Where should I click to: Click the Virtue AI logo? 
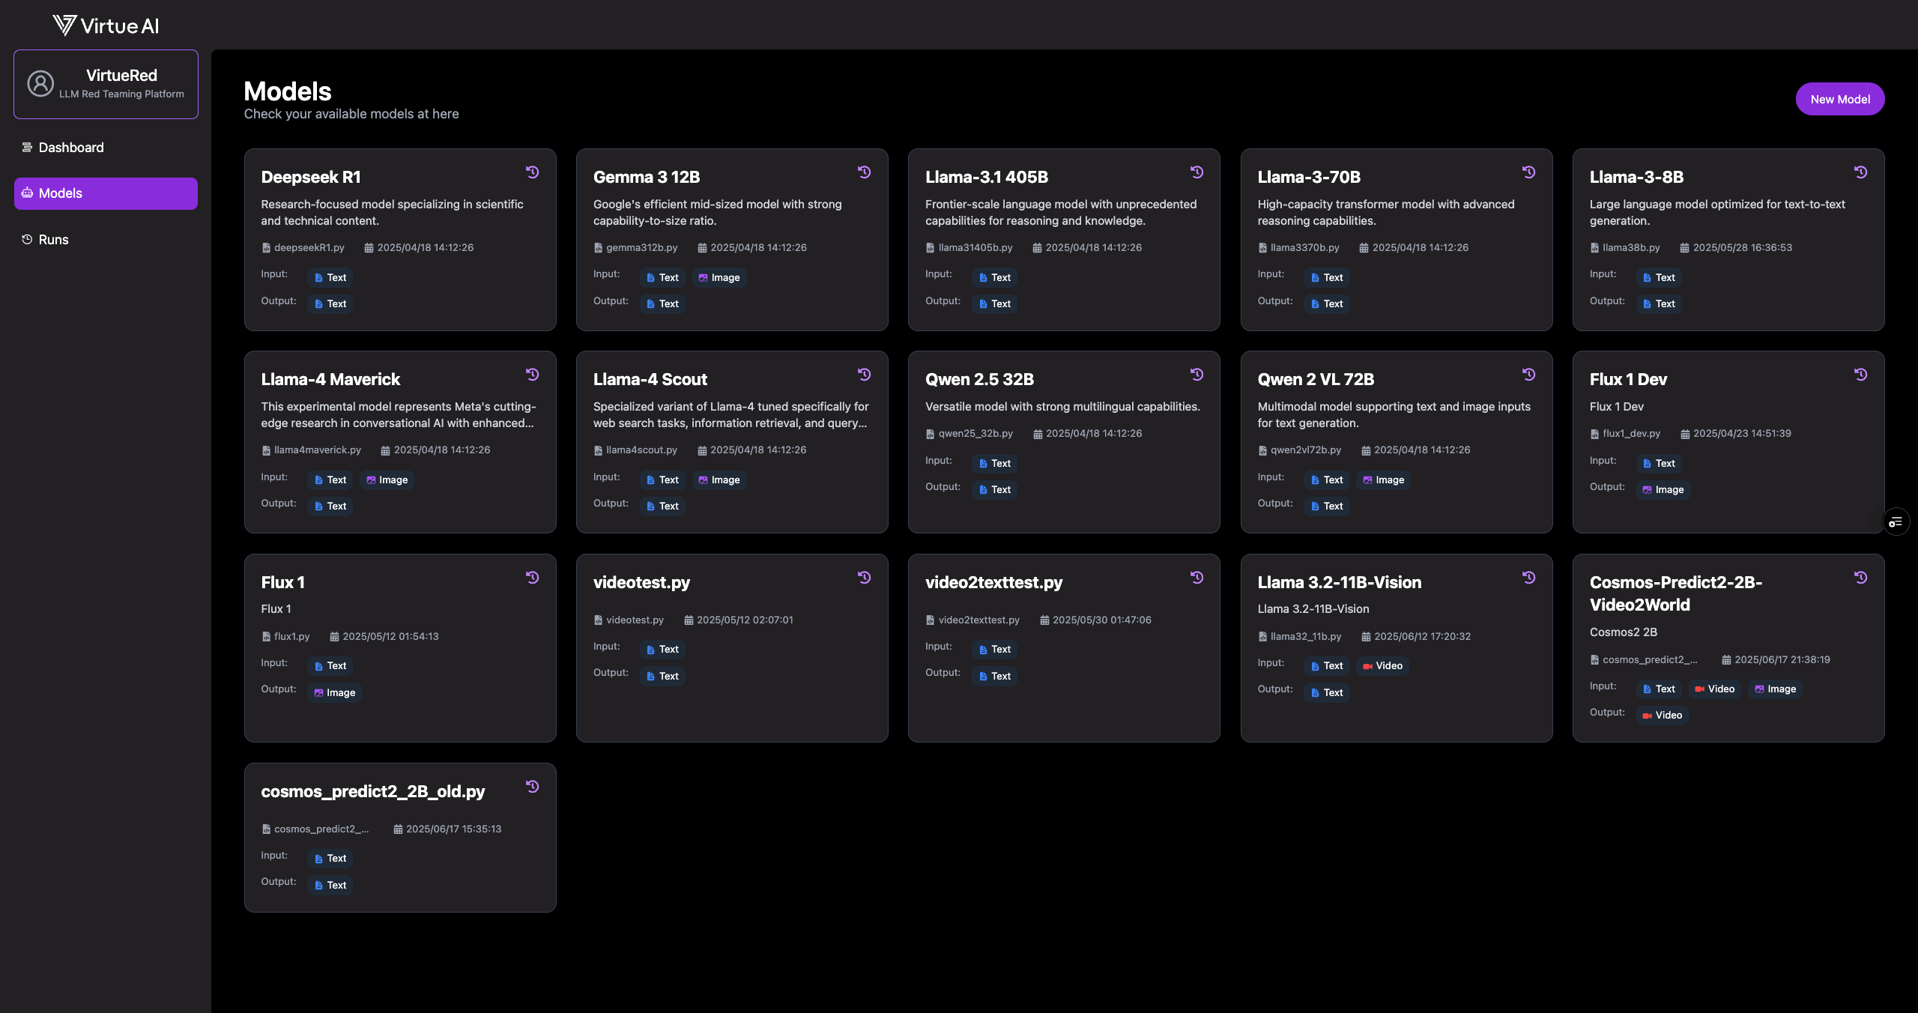(105, 25)
